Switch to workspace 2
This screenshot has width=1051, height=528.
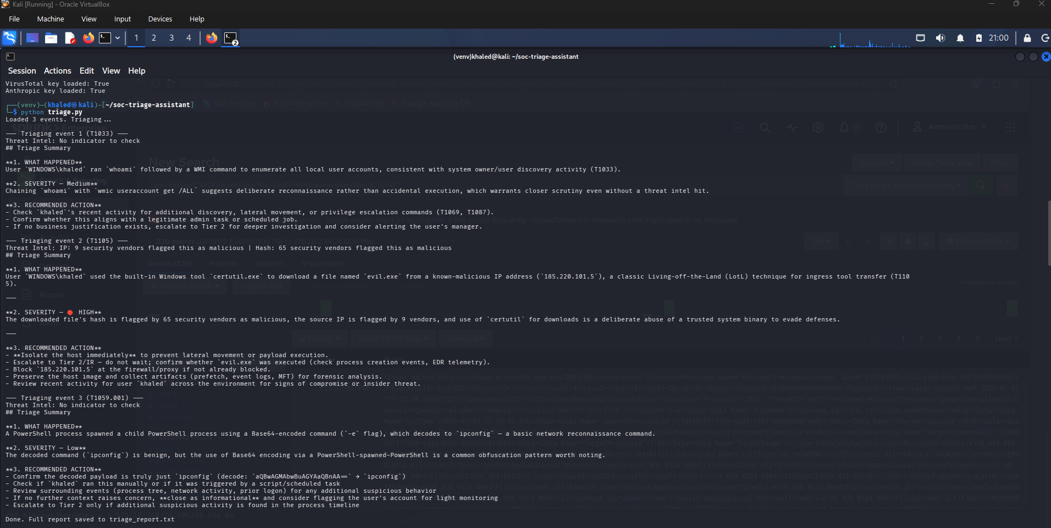[154, 38]
